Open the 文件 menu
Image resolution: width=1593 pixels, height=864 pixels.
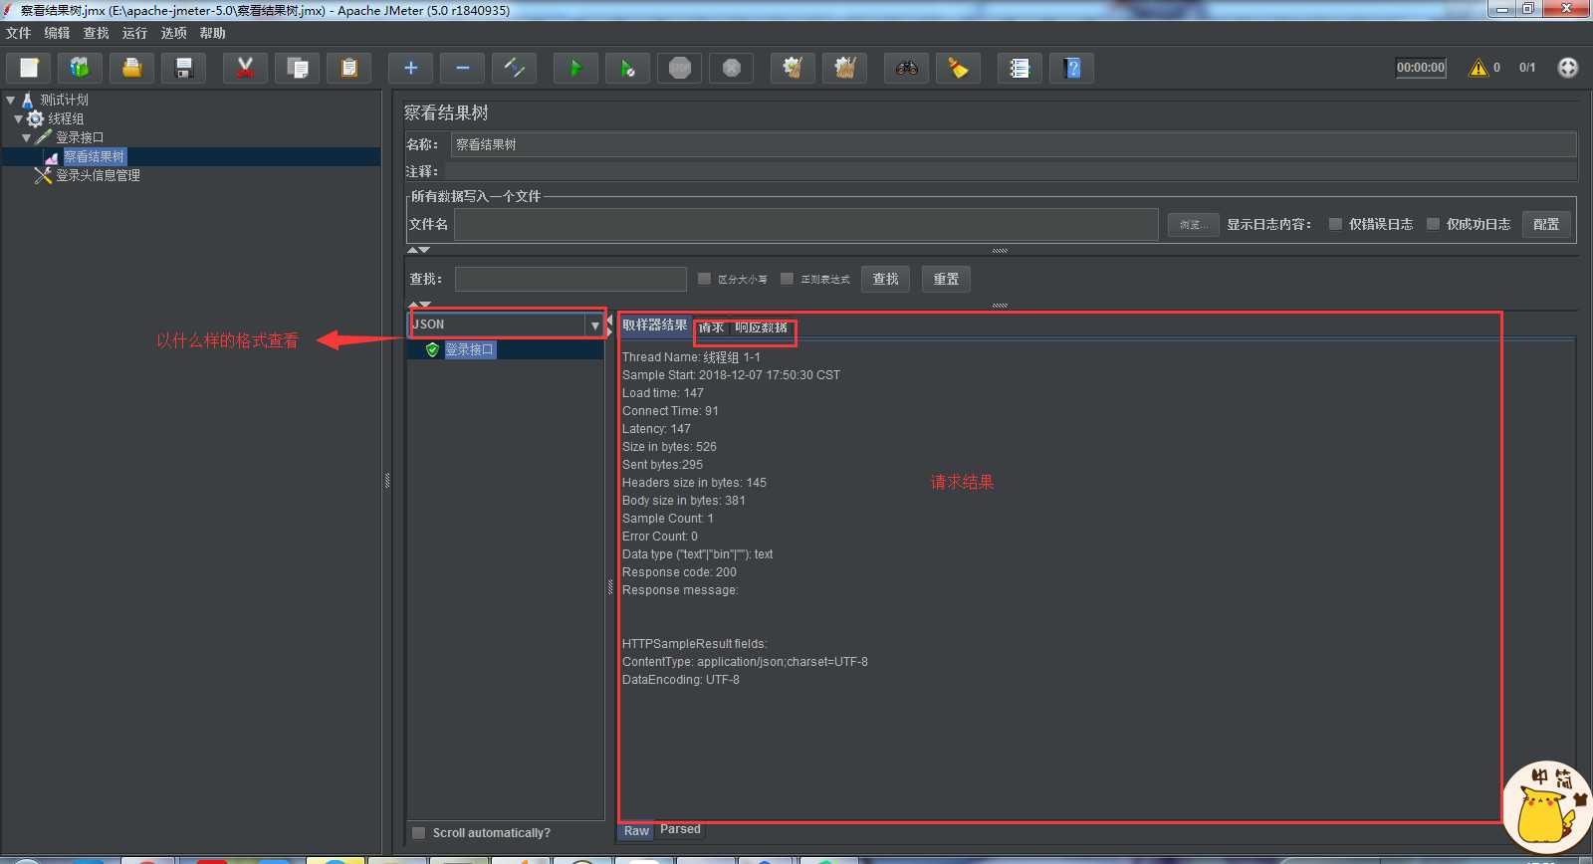pos(18,33)
